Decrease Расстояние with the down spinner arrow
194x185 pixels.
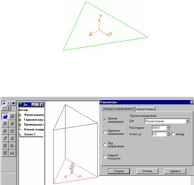tap(168, 129)
